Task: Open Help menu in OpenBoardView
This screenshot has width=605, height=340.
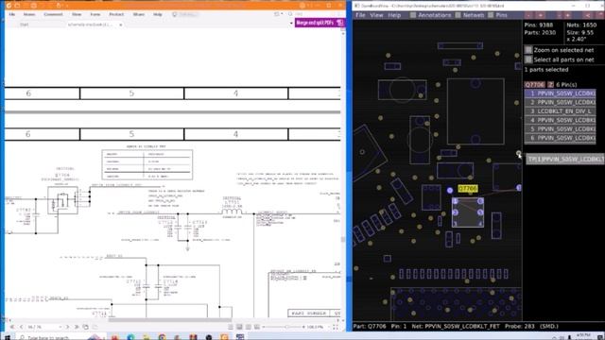Action: point(394,15)
